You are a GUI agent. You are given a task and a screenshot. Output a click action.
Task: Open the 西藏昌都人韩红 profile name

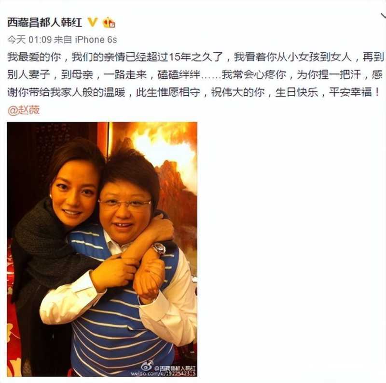(44, 23)
